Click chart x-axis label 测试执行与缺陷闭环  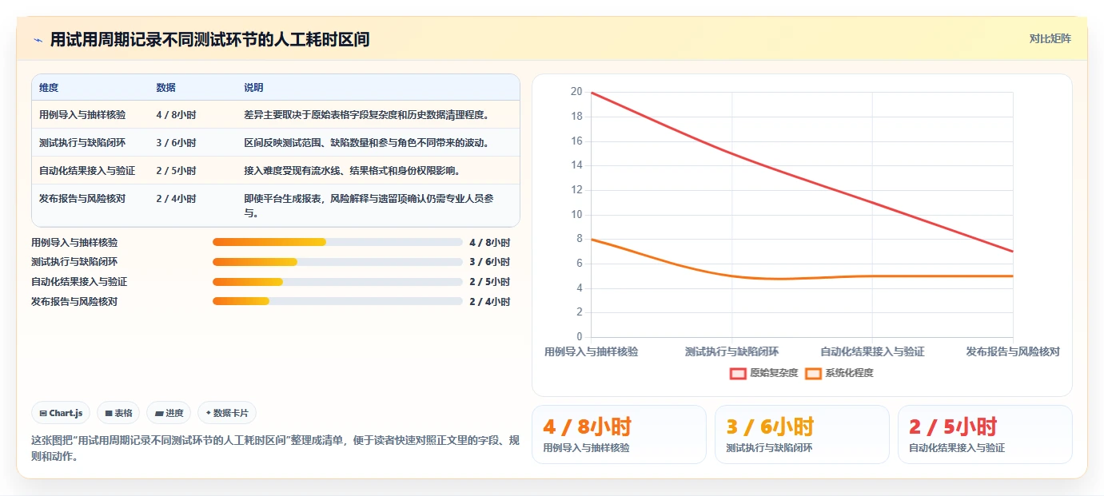pos(731,351)
